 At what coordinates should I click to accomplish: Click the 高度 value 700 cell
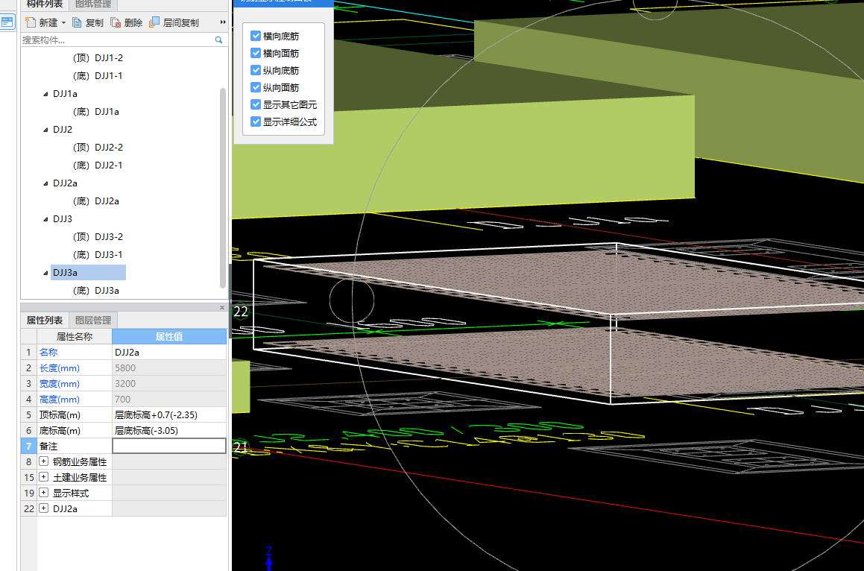(169, 399)
